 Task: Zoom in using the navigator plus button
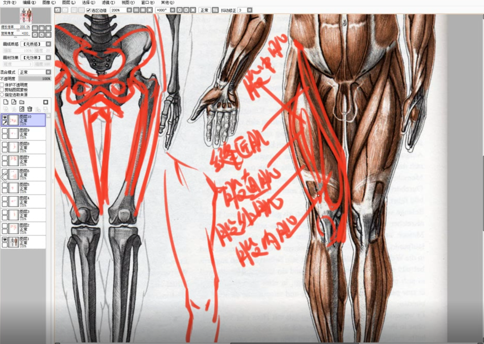coord(42,28)
